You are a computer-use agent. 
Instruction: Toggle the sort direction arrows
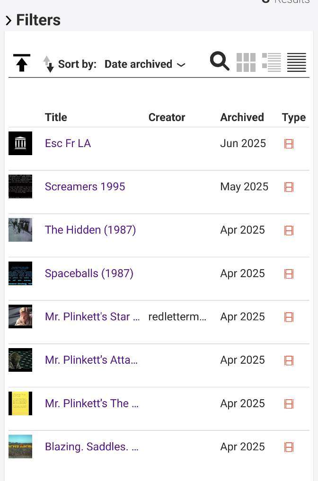point(48,64)
